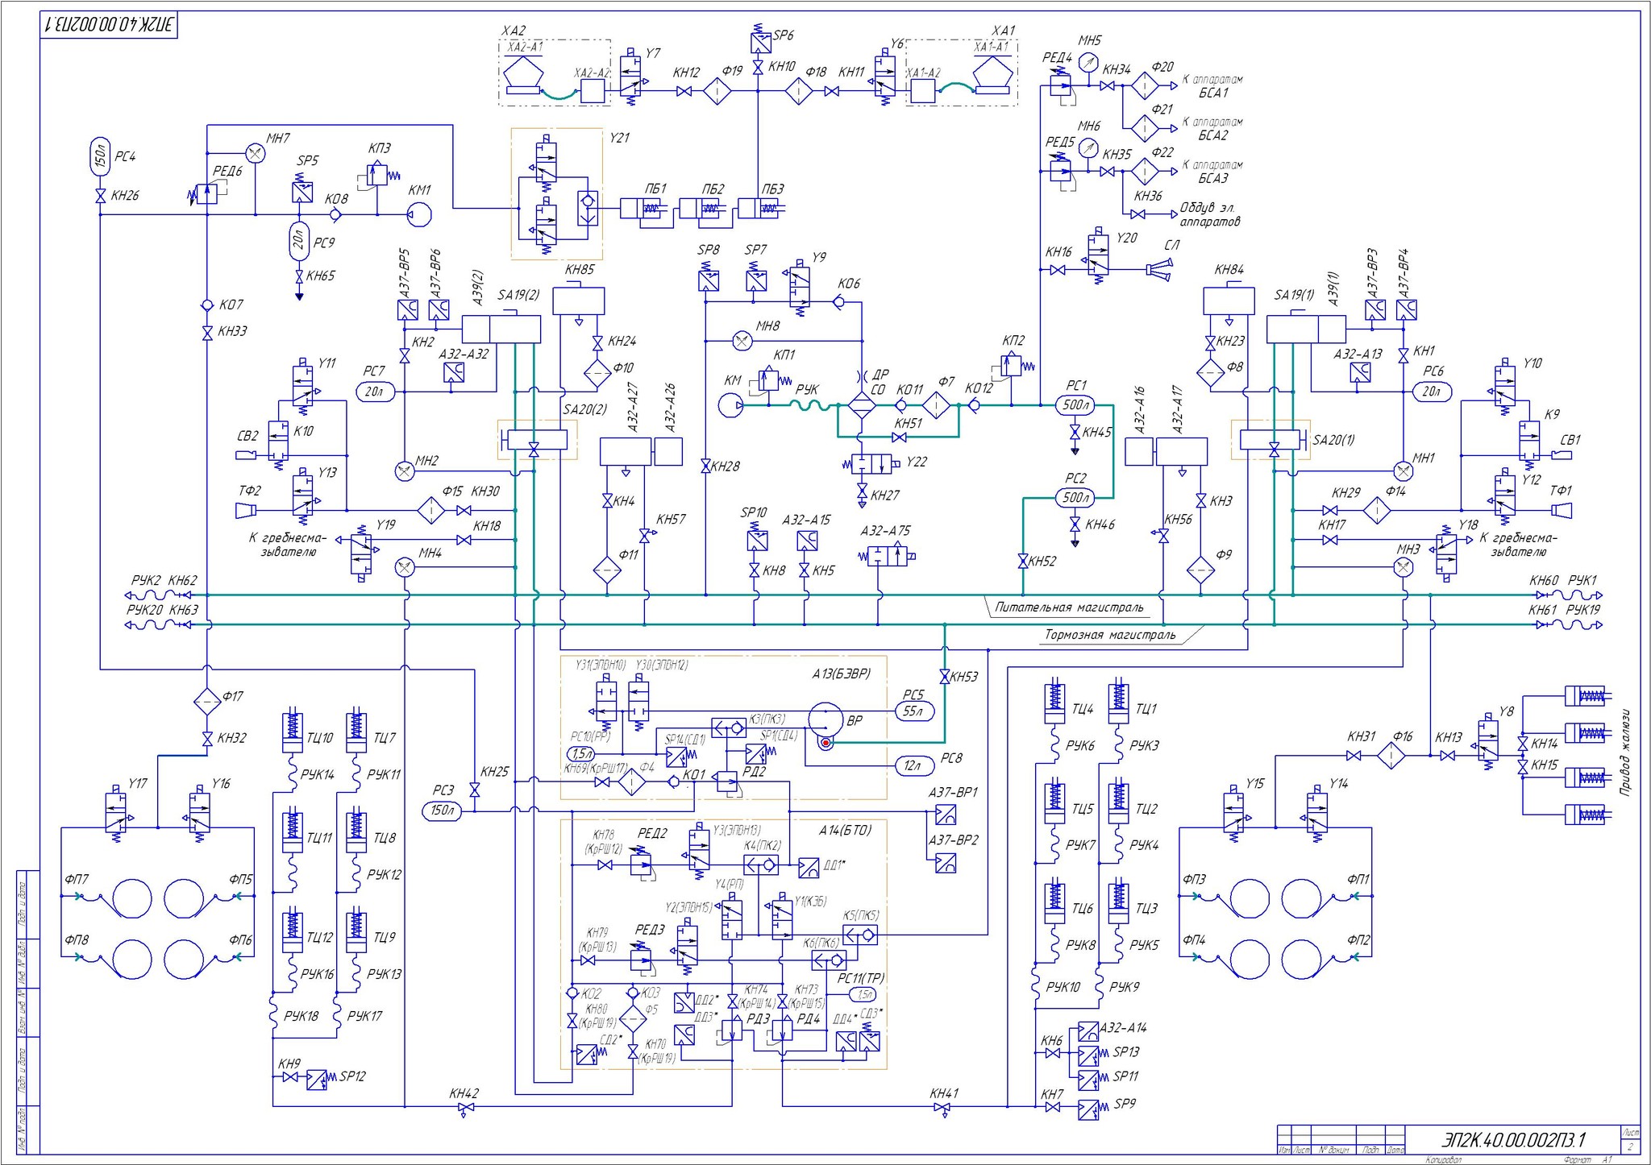This screenshot has width=1651, height=1165.
Task: Click the MH5 pressure gauge symbol
Action: click(1090, 62)
